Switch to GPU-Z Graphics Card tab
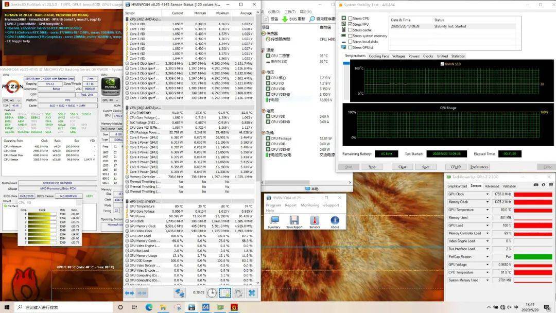The width and height of the screenshot is (556, 313). [457, 186]
